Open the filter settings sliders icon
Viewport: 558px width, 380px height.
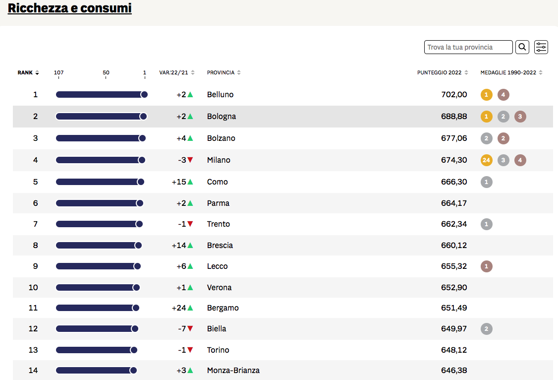(541, 47)
